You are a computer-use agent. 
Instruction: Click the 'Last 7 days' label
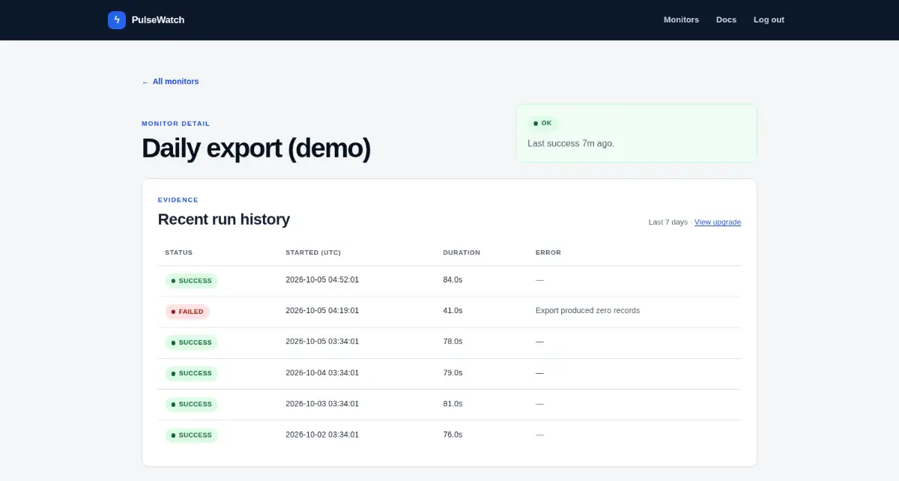click(x=668, y=223)
